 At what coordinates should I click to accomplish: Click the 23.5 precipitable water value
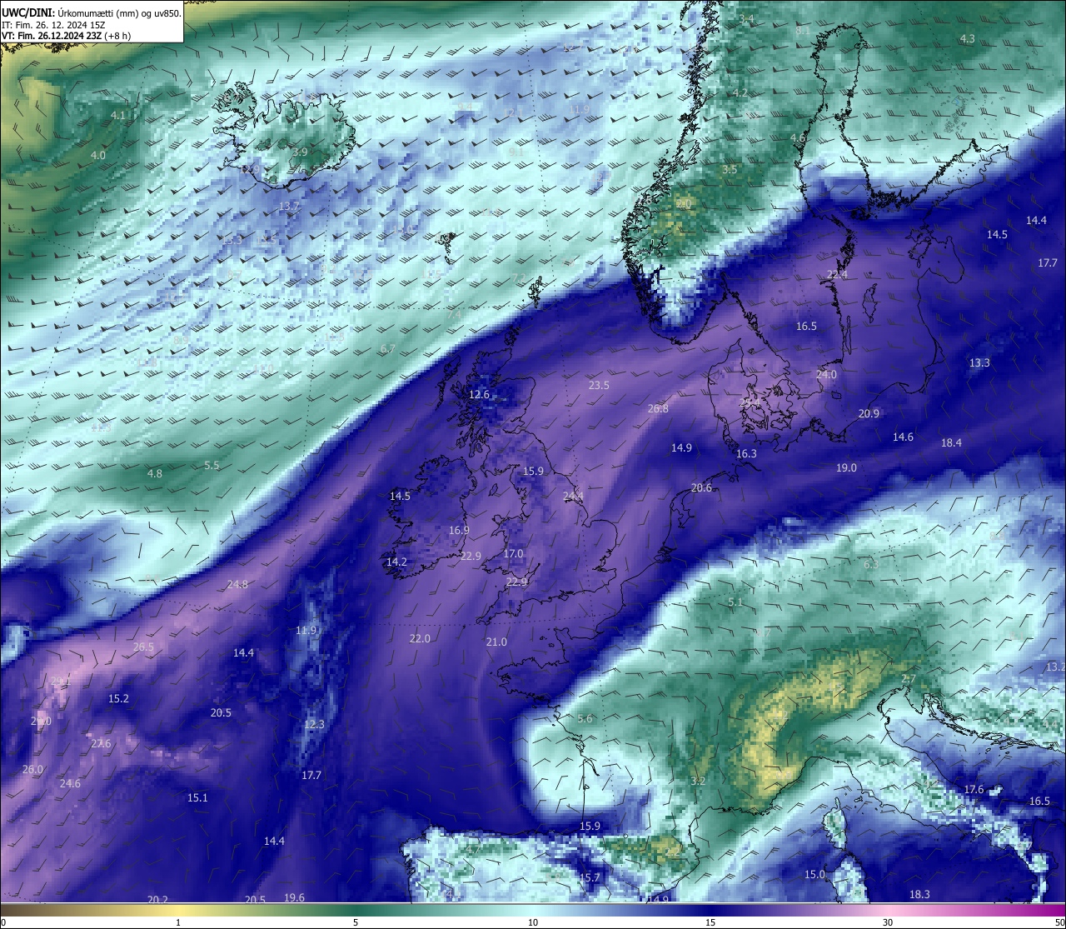coord(599,385)
